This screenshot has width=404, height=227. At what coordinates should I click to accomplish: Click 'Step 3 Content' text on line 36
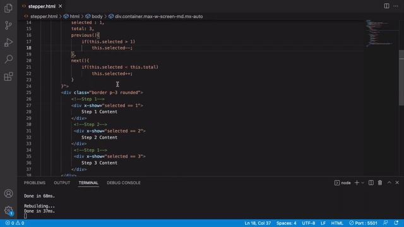tap(99, 163)
